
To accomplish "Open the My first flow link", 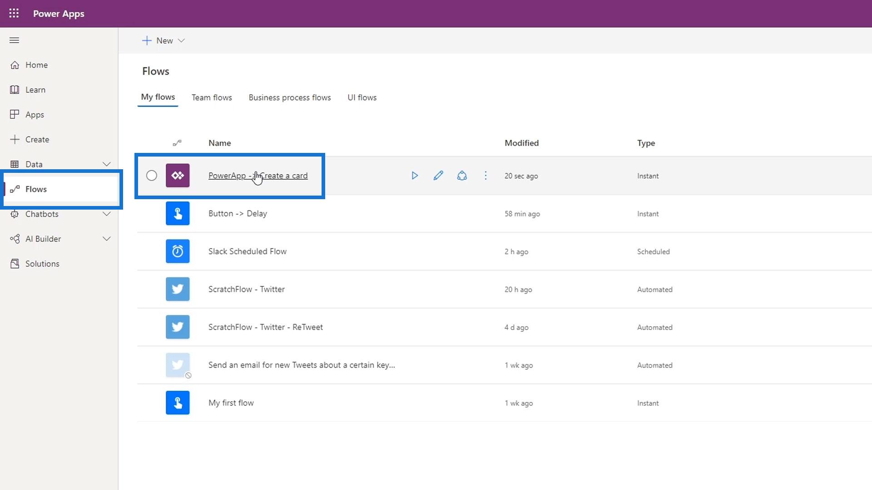I will (x=231, y=403).
